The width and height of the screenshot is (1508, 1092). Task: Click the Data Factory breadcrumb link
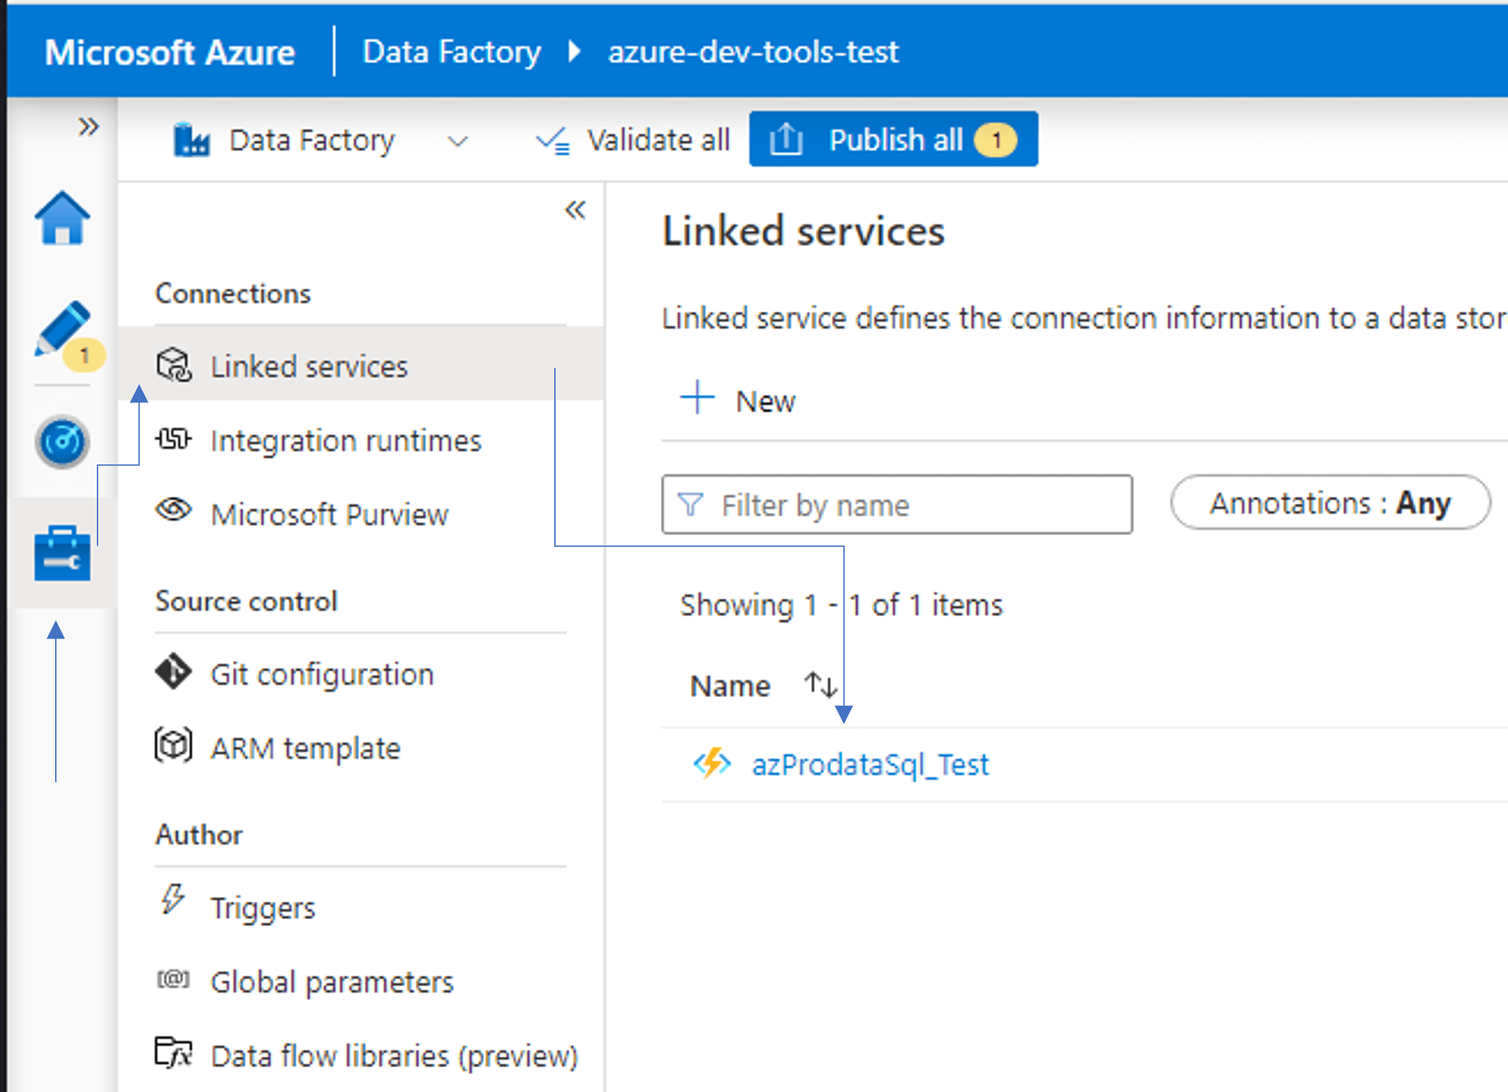tap(451, 52)
